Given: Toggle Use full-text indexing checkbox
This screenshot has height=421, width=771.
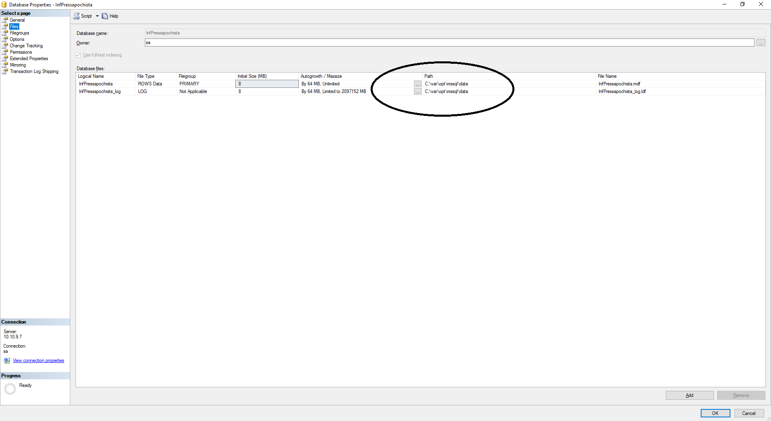Looking at the screenshot, I should [x=78, y=55].
